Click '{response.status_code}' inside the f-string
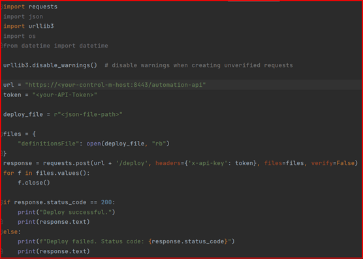Image resolution: width=363 pixels, height=259 pixels. point(188,241)
